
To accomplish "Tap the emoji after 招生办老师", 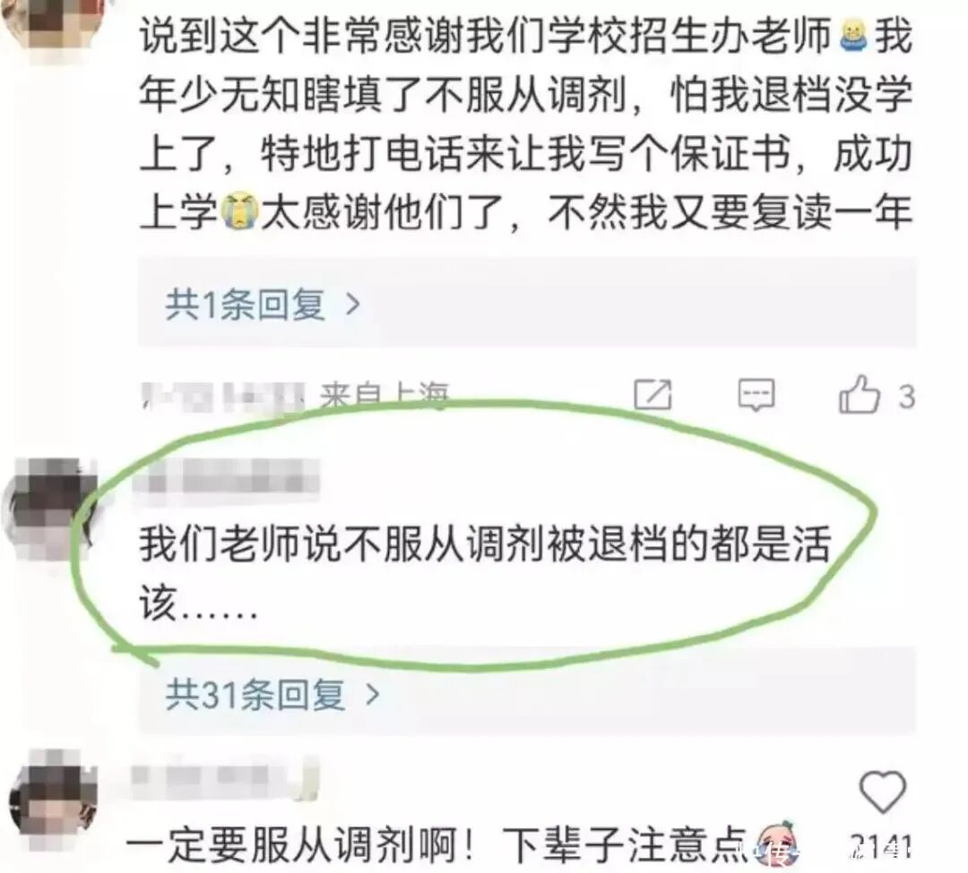I will click(x=854, y=36).
